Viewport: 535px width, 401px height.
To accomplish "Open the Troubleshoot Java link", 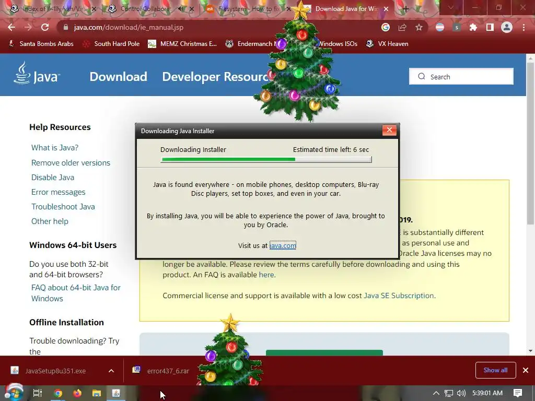I will (x=63, y=207).
